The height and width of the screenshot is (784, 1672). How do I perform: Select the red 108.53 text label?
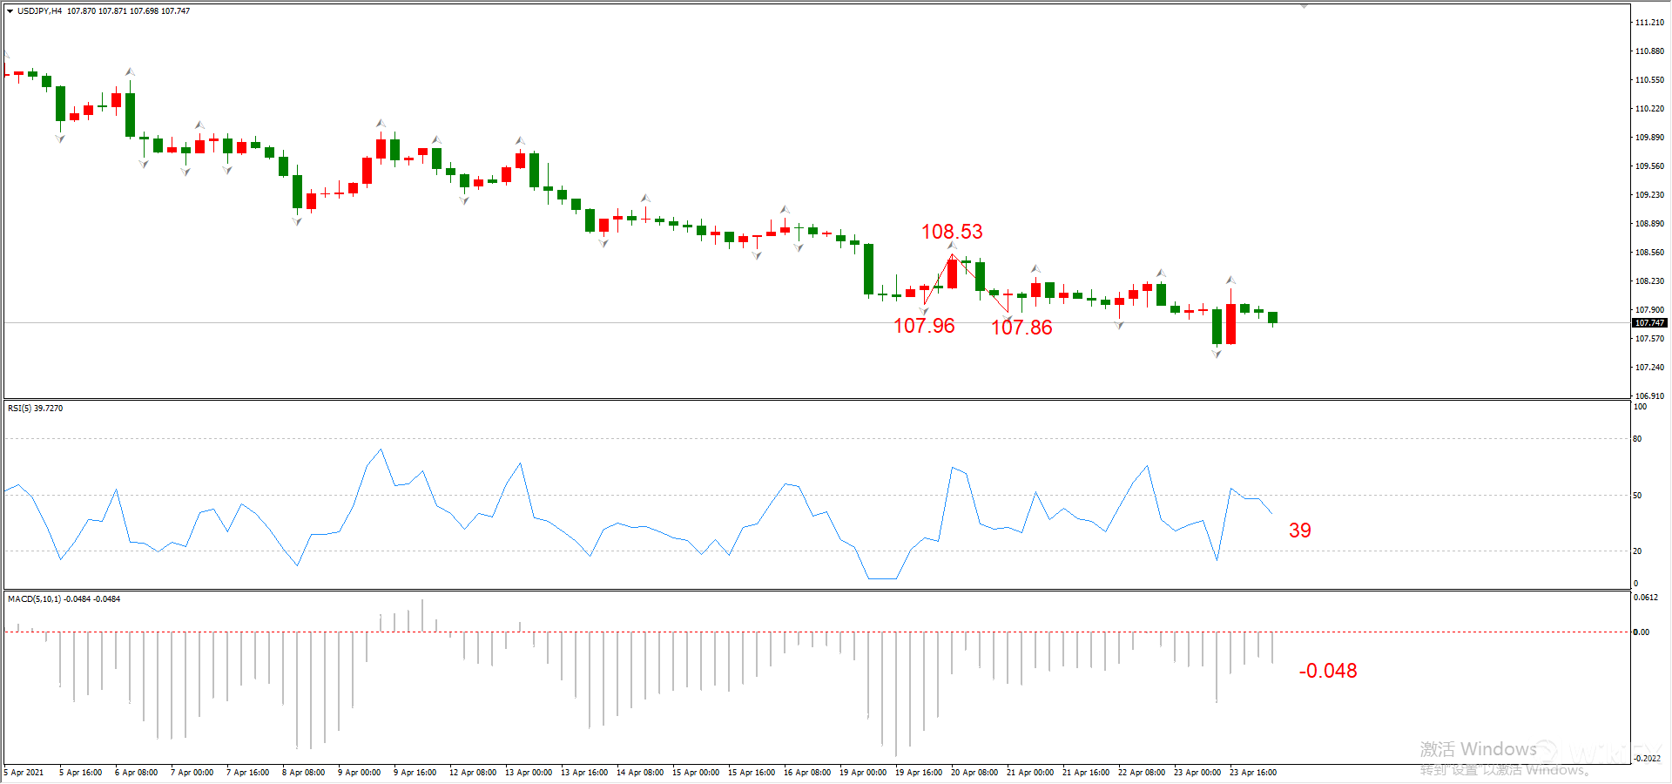coord(952,232)
